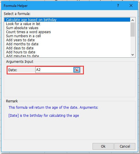This screenshot has width=140, height=154.
Task: Close the Formula Helper dialog
Action: click(131, 5)
